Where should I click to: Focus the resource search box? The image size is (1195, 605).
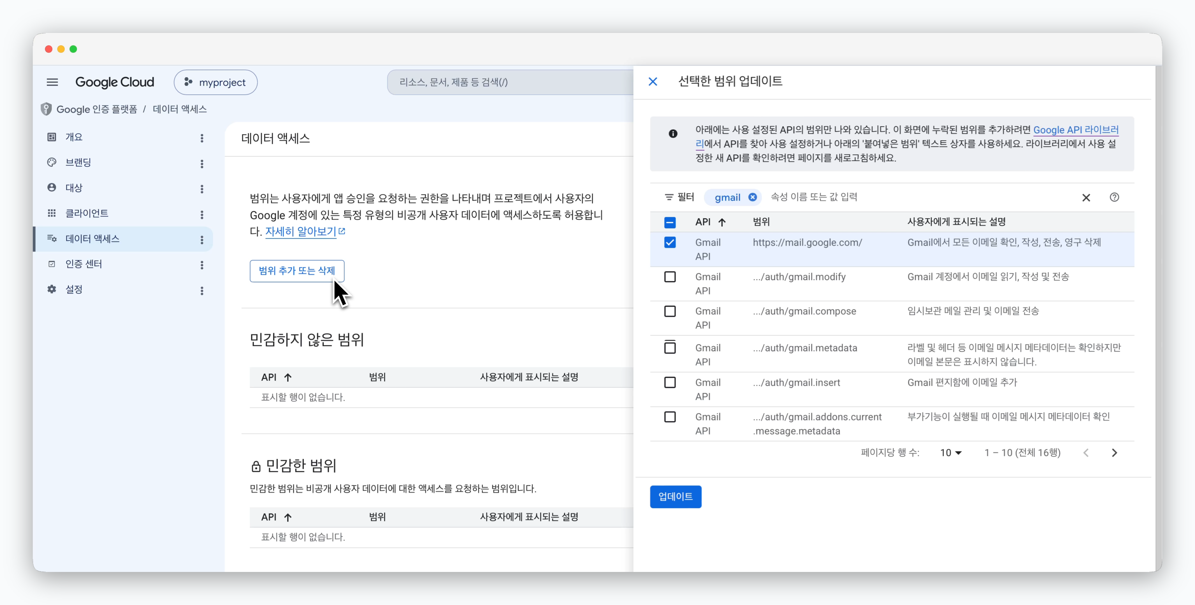click(510, 82)
